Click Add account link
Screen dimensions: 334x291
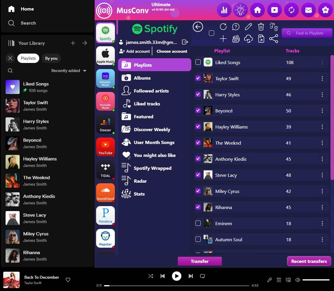134,51
